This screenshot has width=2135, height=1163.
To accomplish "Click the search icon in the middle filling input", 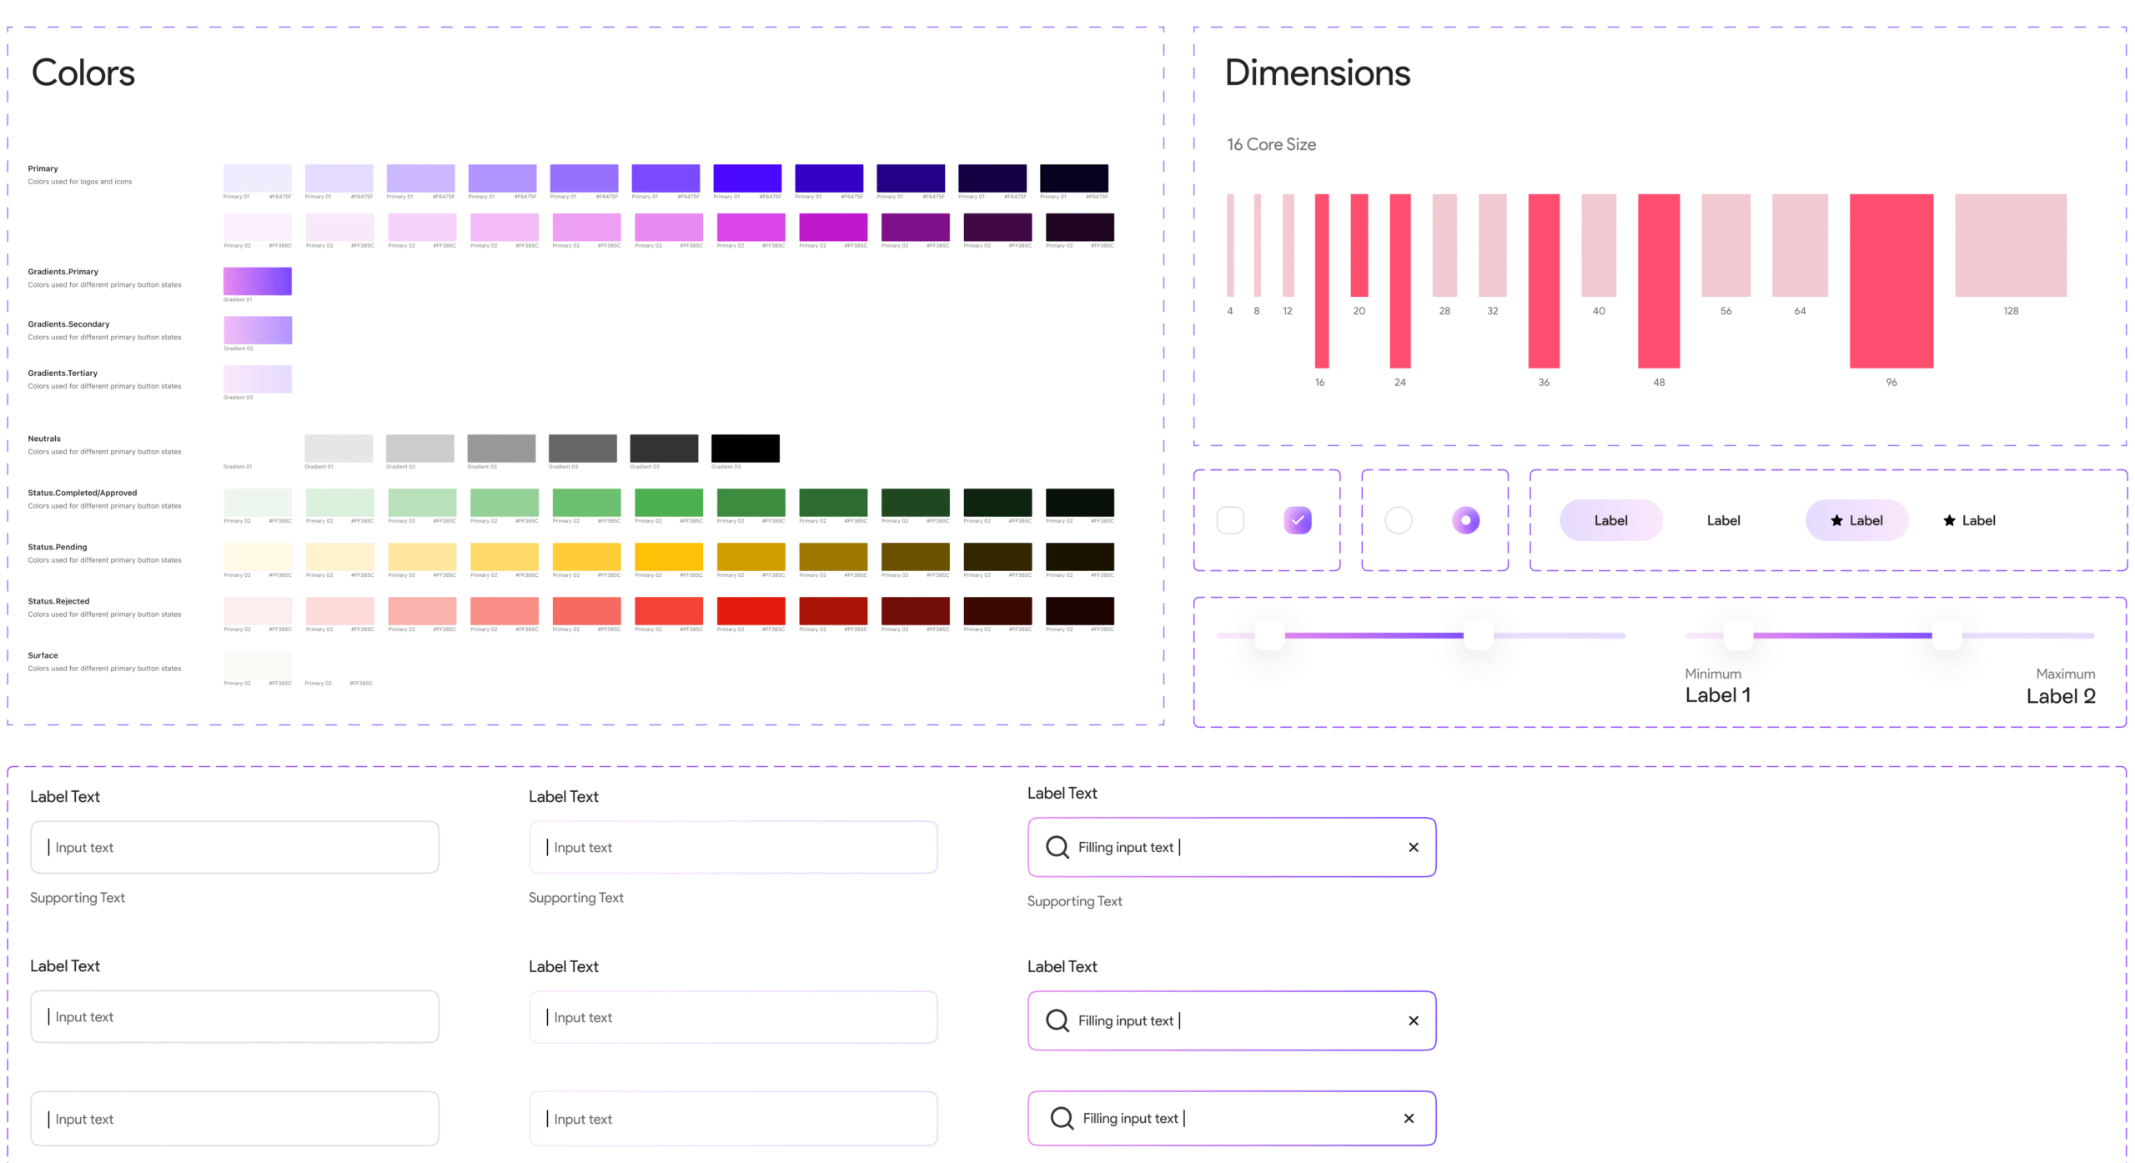I will [x=1057, y=1020].
